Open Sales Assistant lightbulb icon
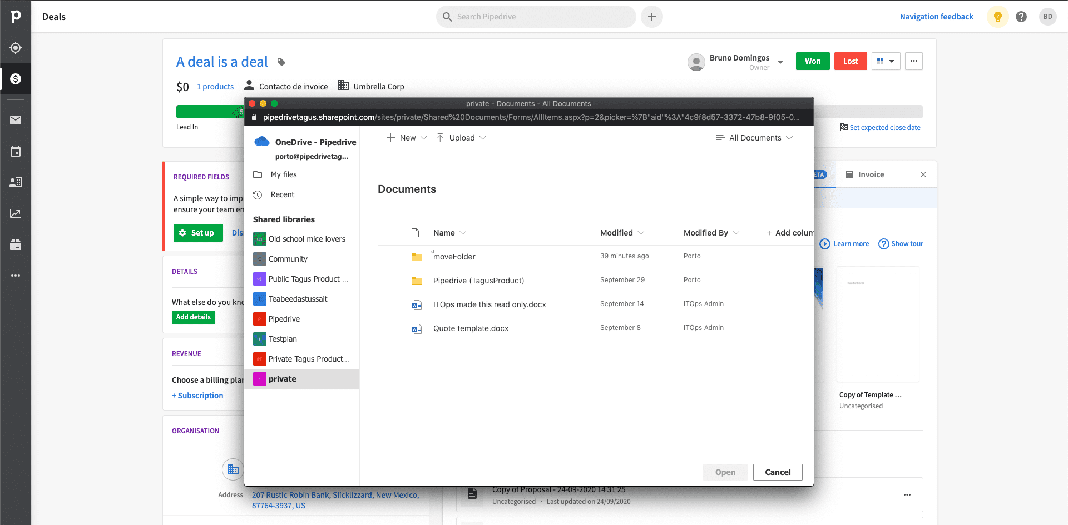 998,17
